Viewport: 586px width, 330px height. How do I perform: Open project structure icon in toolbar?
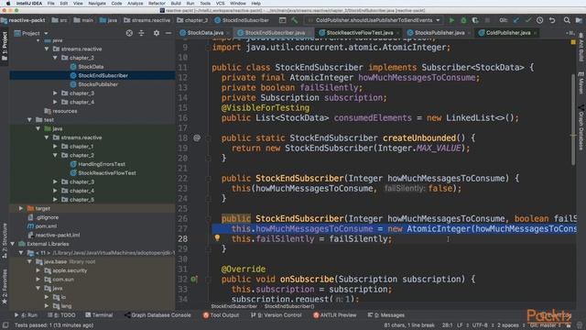tap(579, 20)
